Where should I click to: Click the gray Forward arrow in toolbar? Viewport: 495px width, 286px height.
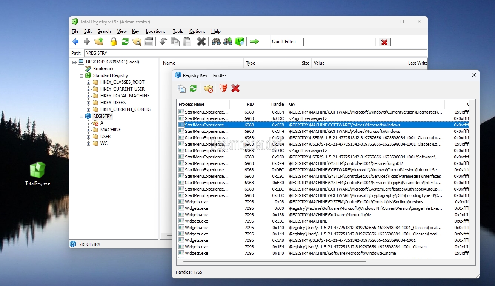pos(87,42)
